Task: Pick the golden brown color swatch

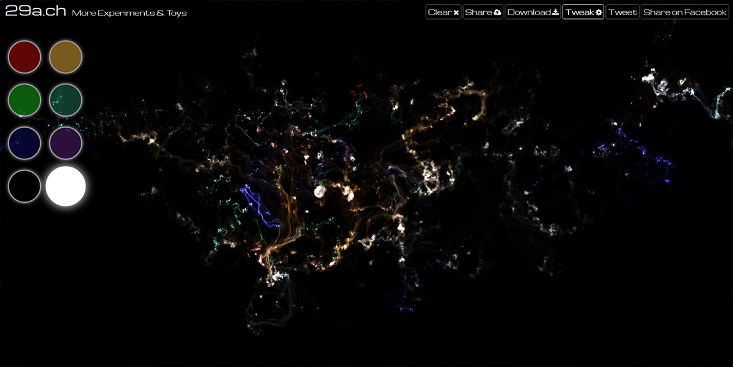Action: tap(65, 57)
